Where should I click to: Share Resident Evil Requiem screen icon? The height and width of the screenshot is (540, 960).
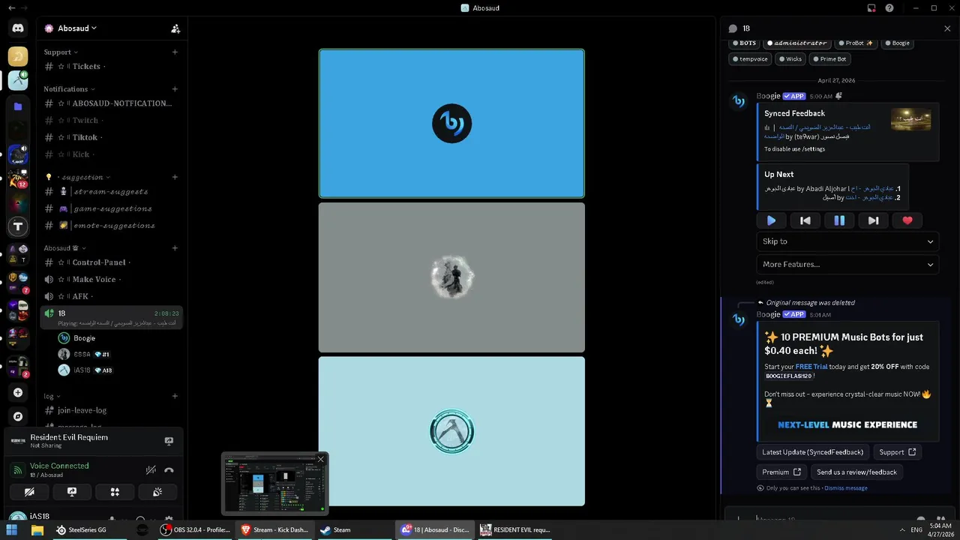point(169,441)
